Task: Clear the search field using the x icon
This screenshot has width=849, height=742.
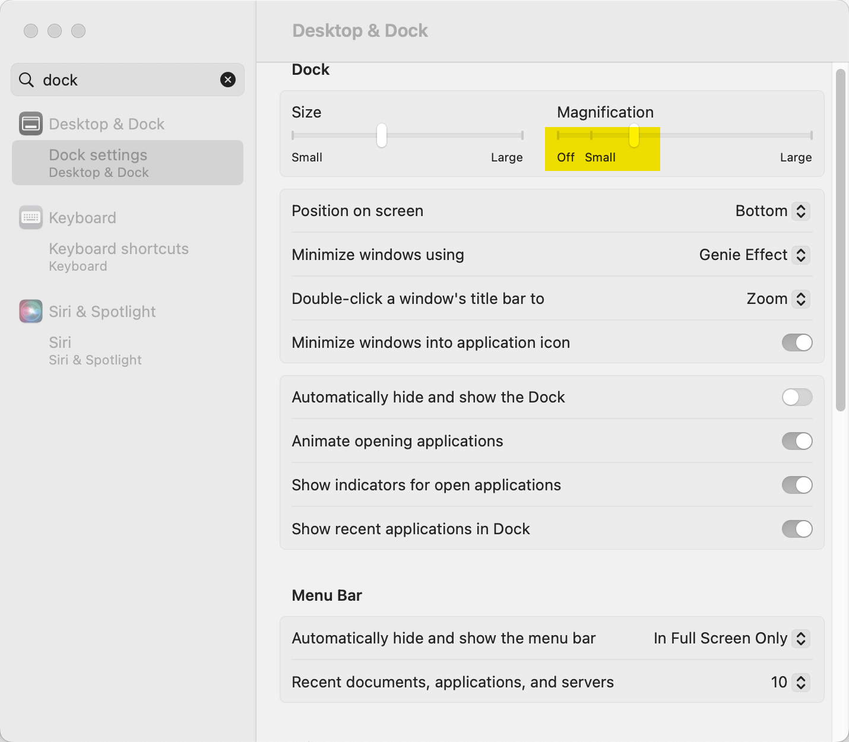Action: (x=228, y=80)
